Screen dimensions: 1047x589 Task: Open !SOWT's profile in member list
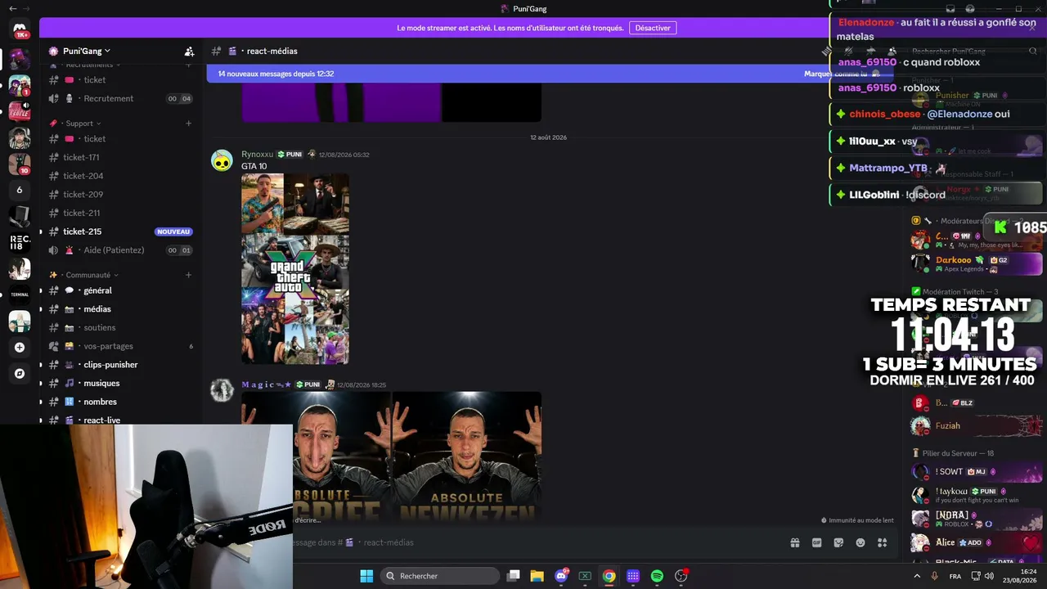(x=977, y=472)
